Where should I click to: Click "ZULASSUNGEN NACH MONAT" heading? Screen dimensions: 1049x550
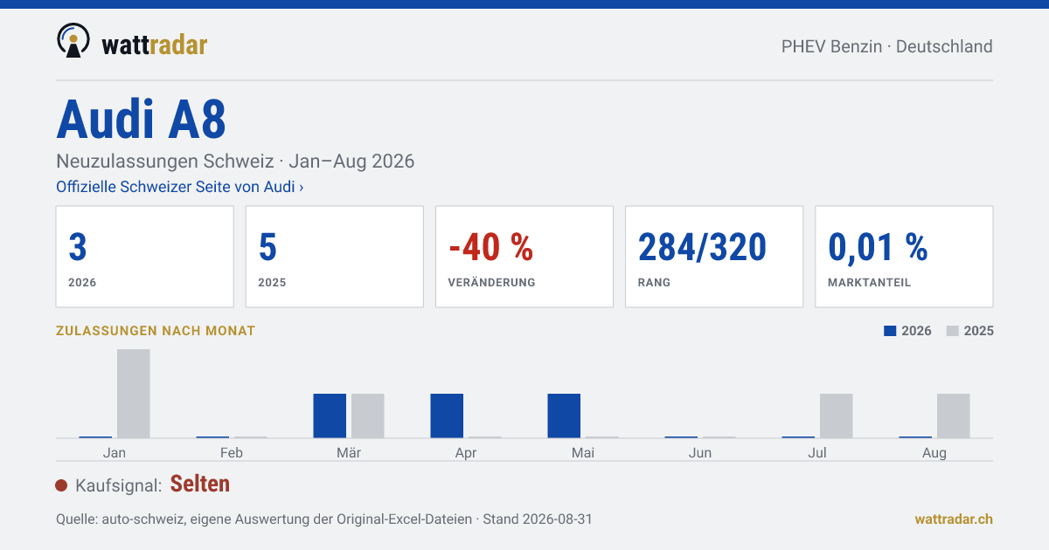(156, 331)
